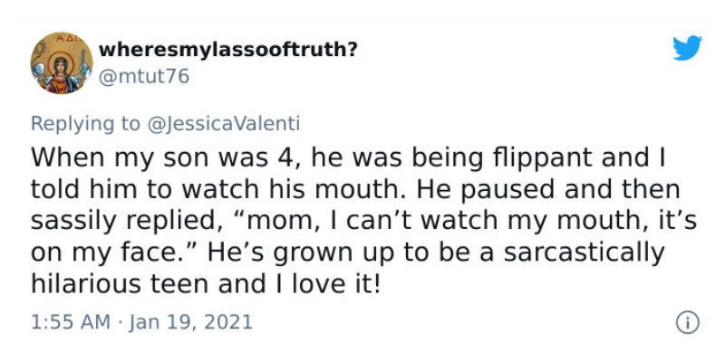Click the word 'teen' in the last line

pyautogui.click(x=180, y=284)
